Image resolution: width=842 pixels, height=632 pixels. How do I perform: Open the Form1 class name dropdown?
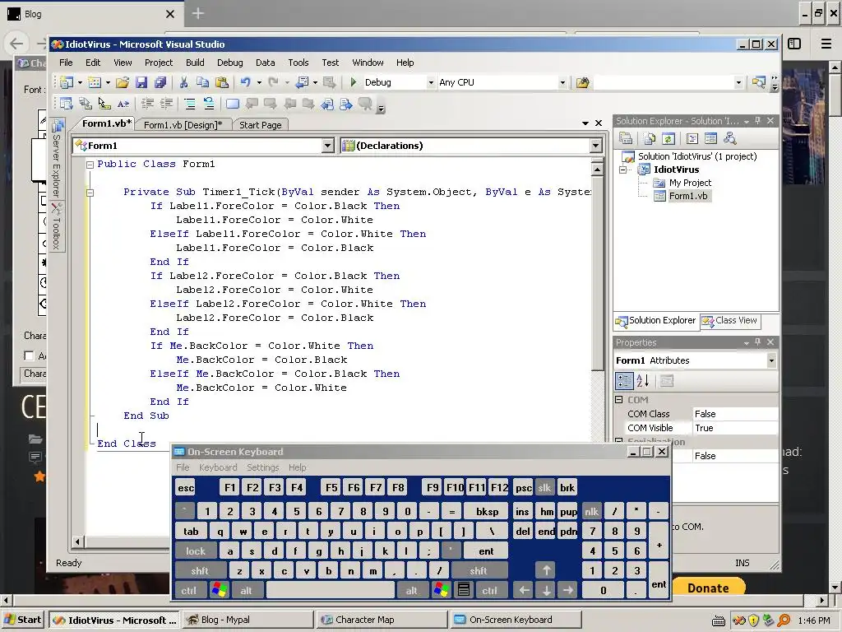(x=327, y=146)
